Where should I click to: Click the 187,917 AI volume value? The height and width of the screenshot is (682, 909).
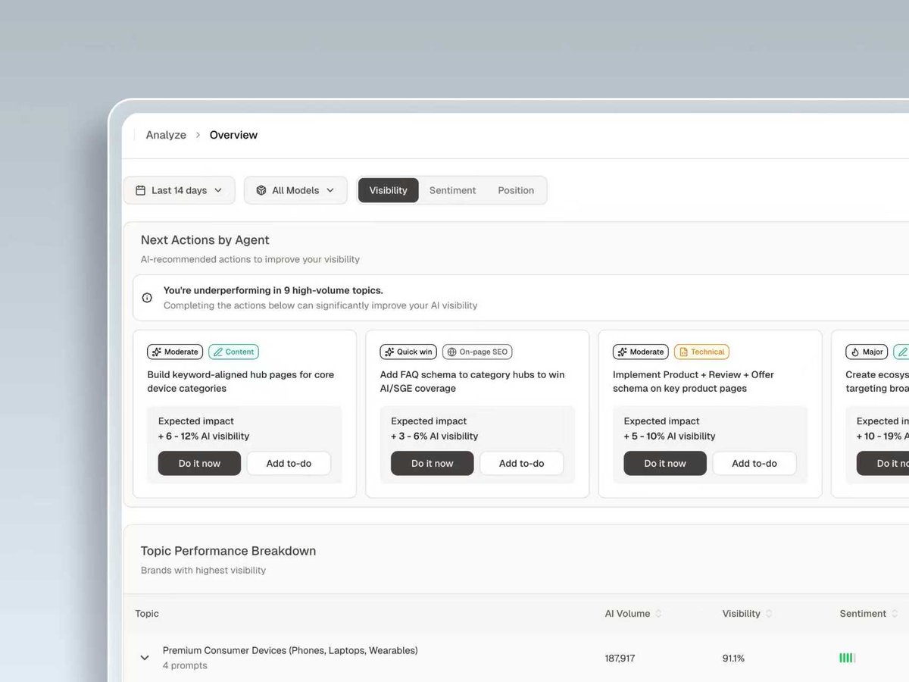pos(620,659)
